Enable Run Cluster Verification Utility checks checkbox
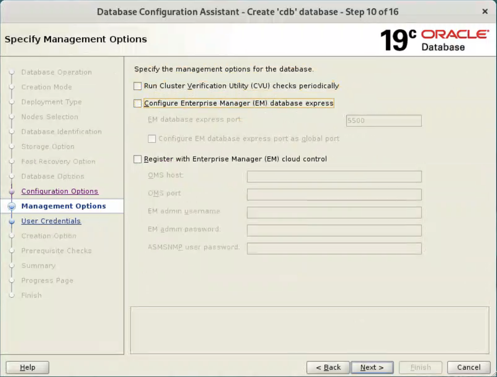497x377 pixels. [137, 86]
